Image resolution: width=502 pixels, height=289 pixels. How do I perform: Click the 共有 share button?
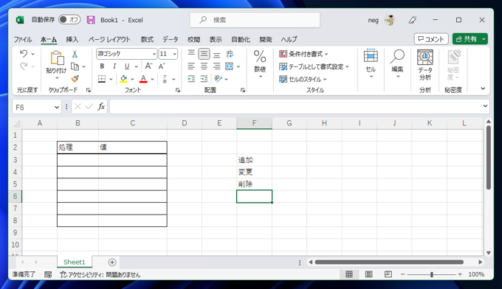pos(470,39)
